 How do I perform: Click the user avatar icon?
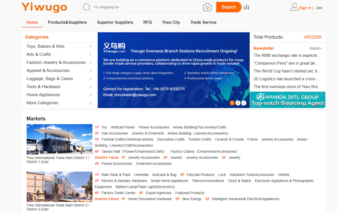(x=294, y=7)
